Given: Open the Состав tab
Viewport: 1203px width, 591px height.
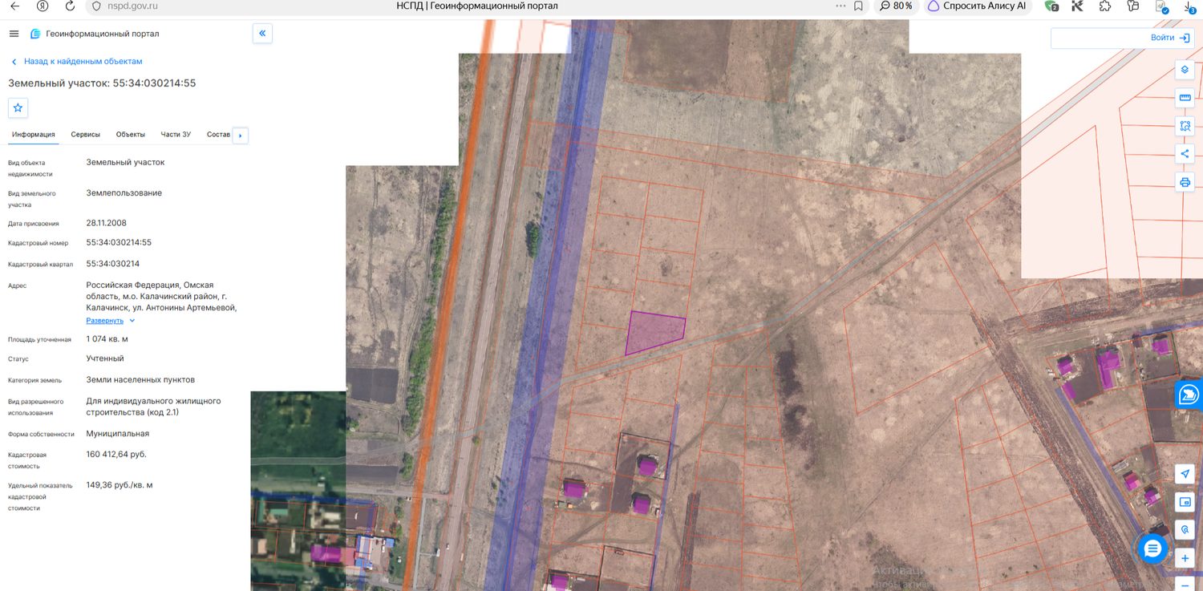Looking at the screenshot, I should pos(218,134).
